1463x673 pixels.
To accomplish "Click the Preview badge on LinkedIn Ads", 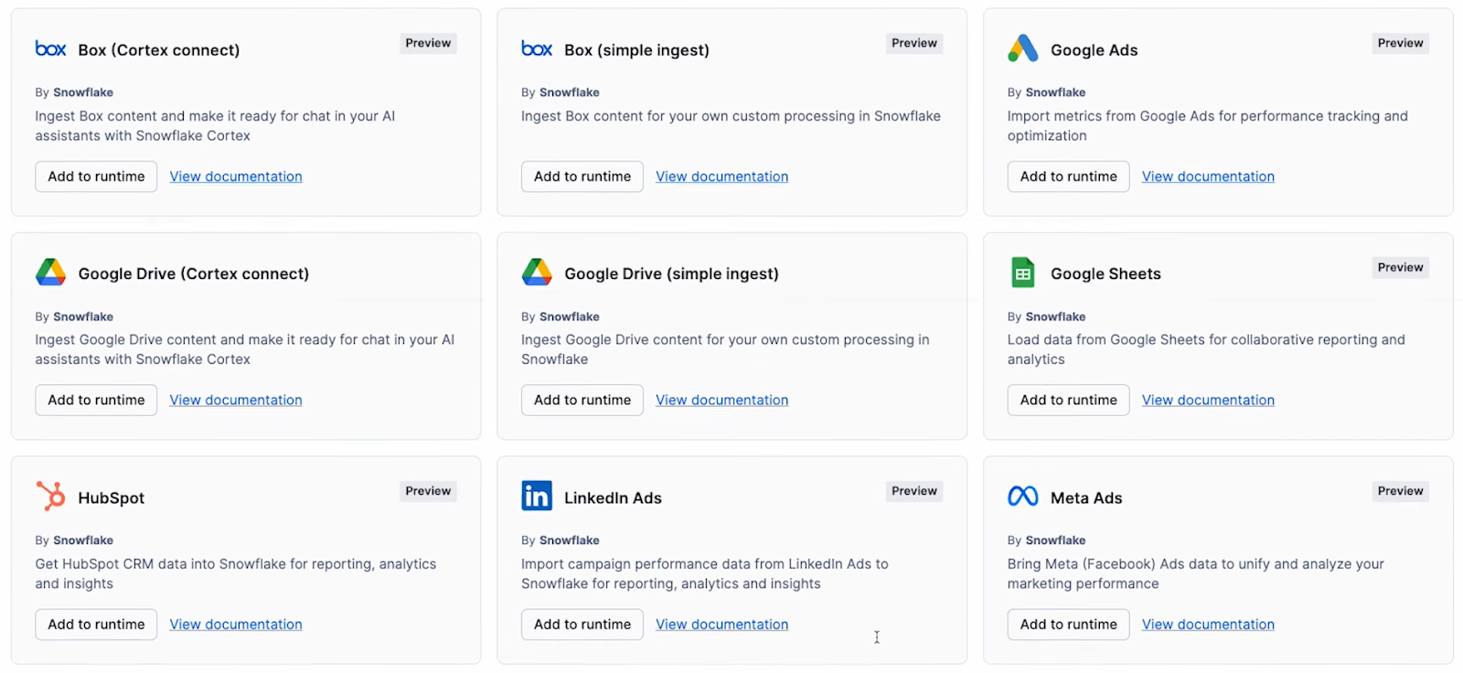I will pyautogui.click(x=914, y=491).
